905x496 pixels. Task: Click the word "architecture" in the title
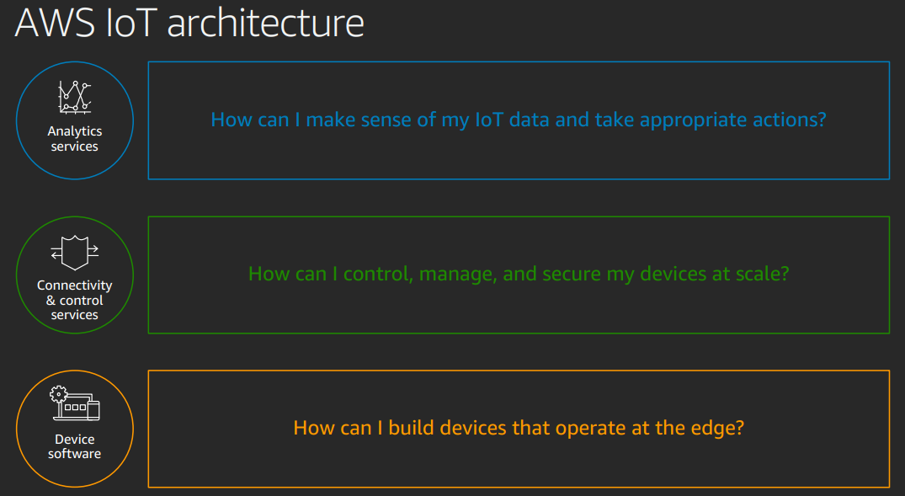pyautogui.click(x=265, y=23)
